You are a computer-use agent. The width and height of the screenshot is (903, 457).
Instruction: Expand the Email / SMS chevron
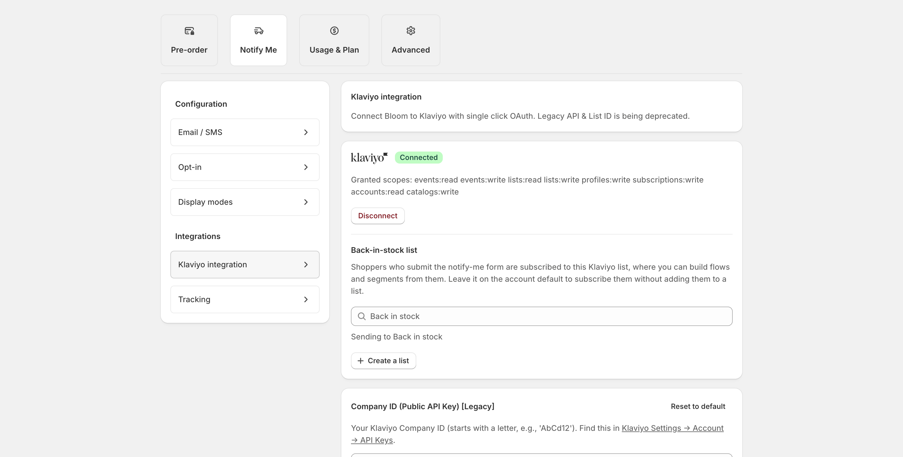[x=306, y=132]
